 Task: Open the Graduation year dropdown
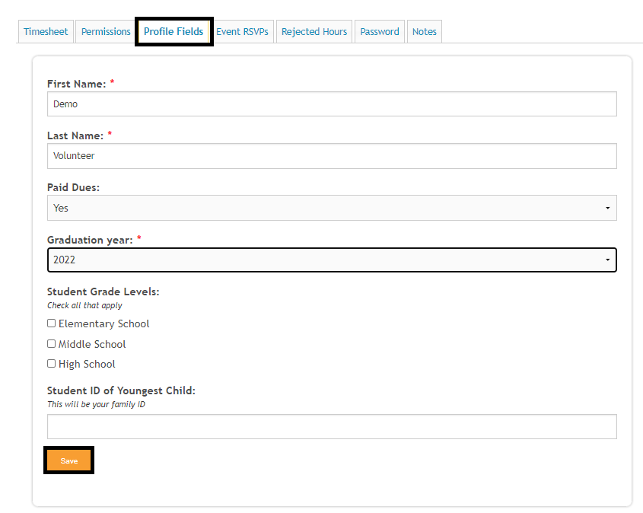coord(332,260)
